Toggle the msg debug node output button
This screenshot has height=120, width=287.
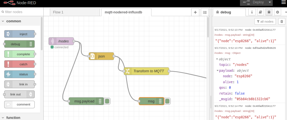point(167,101)
